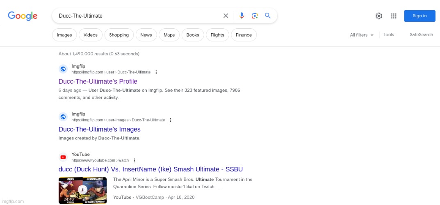Image resolution: width=440 pixels, height=205 pixels.
Task: Open options dots for Ducc-The-Ultimate's Profile result
Action: [156, 72]
